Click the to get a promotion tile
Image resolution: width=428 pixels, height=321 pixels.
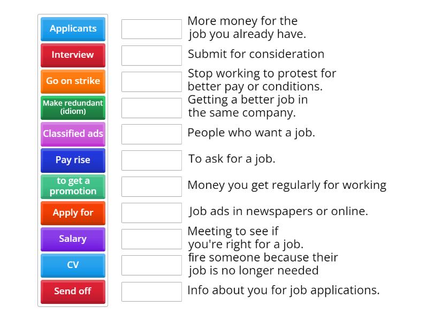click(73, 187)
